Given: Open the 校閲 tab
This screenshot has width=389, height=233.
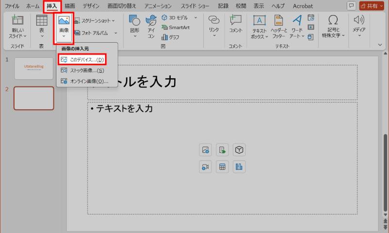Looking at the screenshot, I should pos(241,6).
